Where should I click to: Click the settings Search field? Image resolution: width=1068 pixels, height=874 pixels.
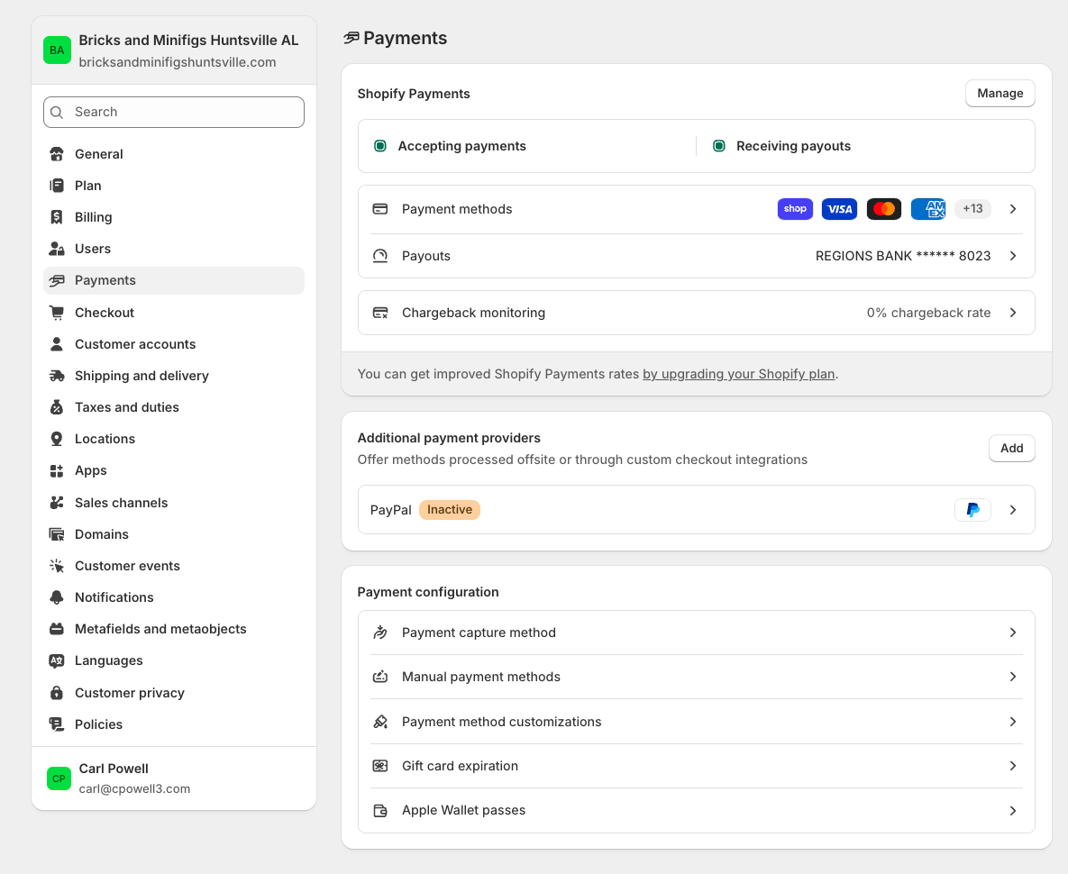pyautogui.click(x=174, y=112)
